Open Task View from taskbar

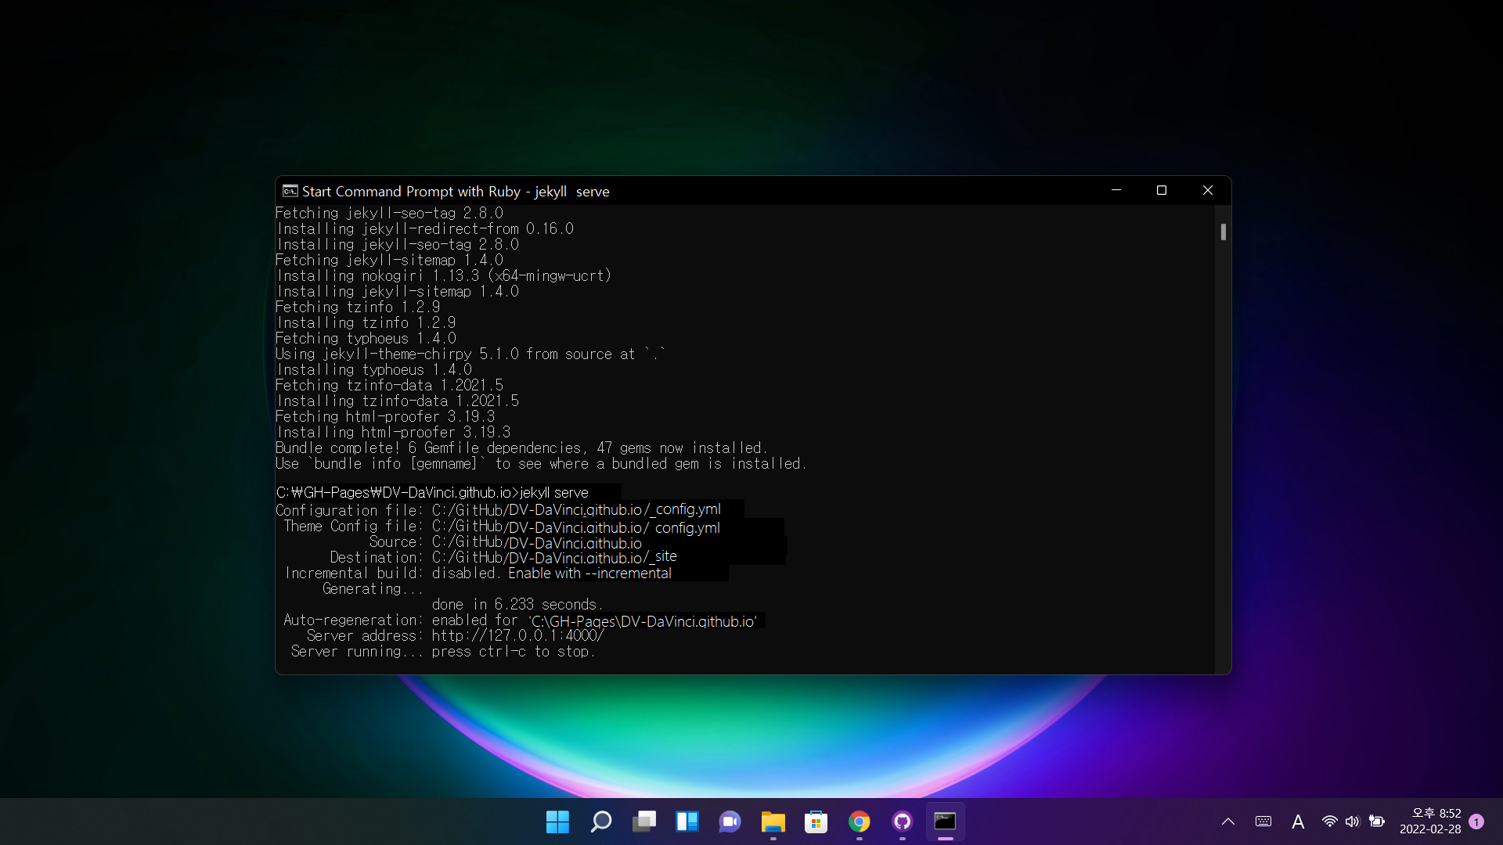643,822
